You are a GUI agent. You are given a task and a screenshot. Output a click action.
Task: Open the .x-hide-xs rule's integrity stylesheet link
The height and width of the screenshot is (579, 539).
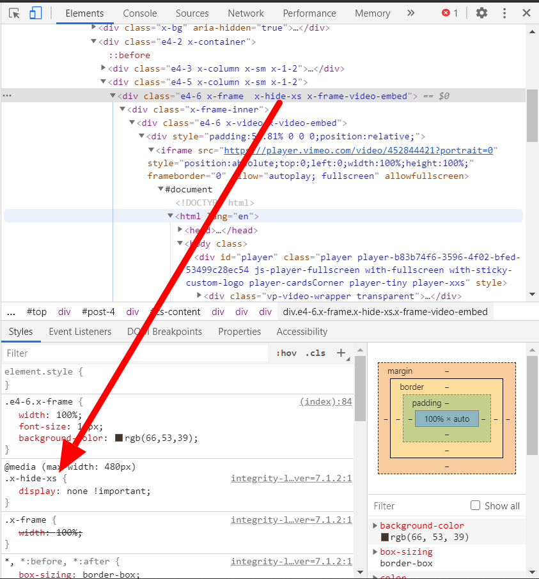[x=291, y=478]
